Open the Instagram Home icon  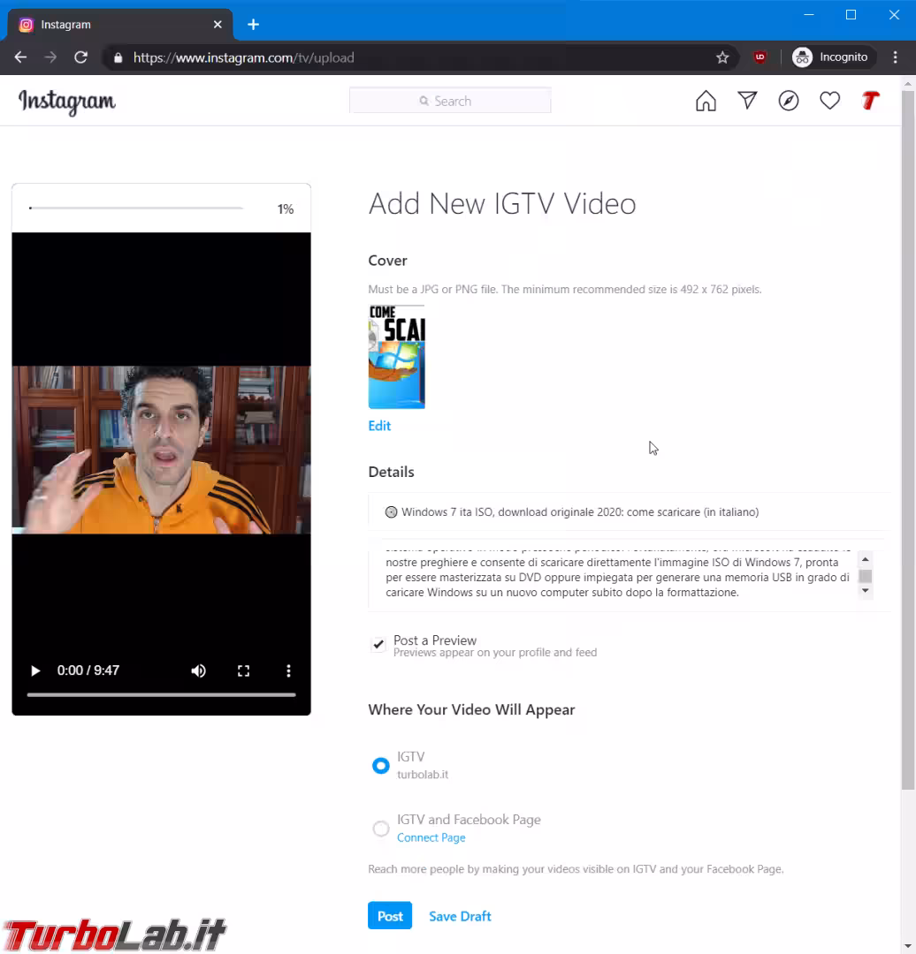point(706,101)
